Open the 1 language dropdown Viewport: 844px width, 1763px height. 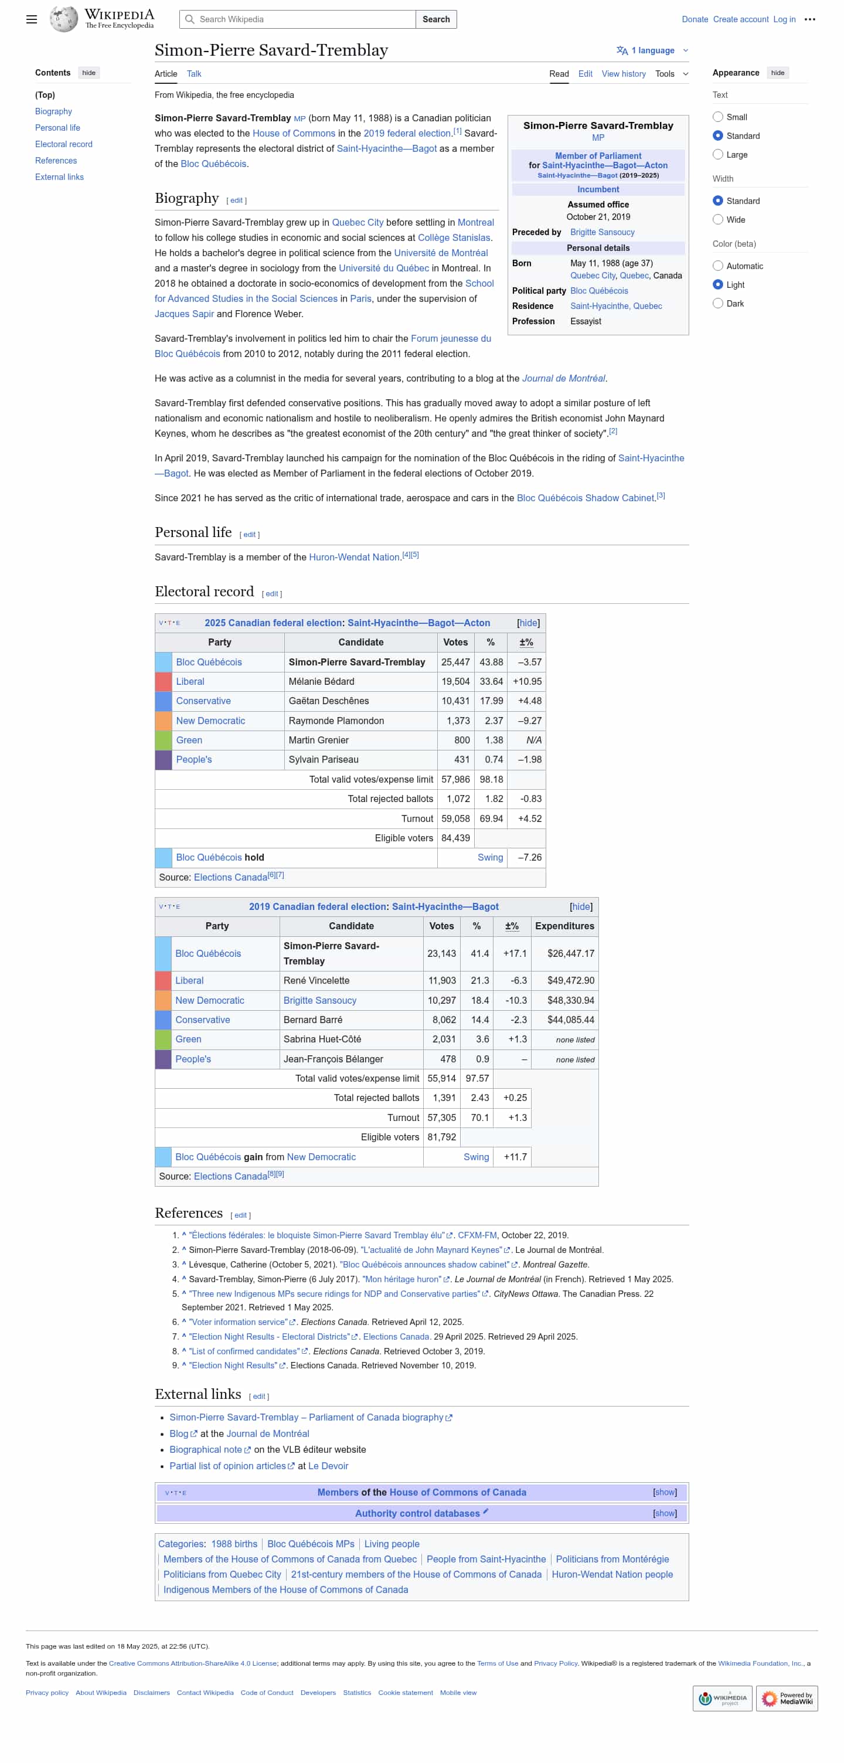pos(652,50)
